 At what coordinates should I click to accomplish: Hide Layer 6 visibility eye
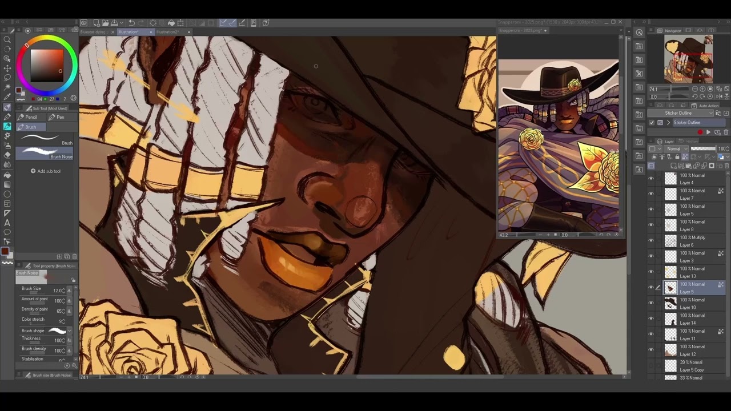[x=650, y=241]
